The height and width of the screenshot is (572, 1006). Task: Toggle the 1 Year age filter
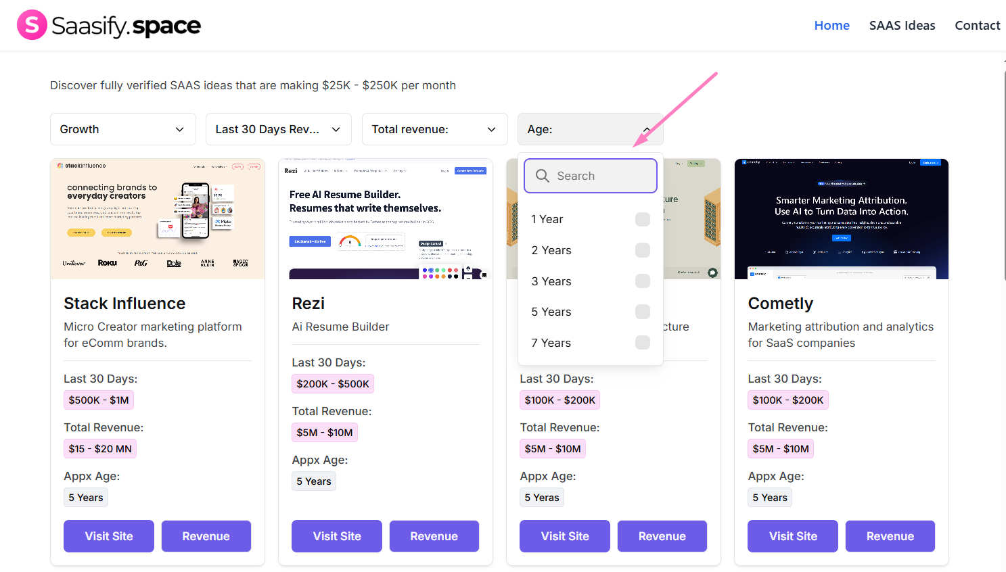click(x=641, y=219)
